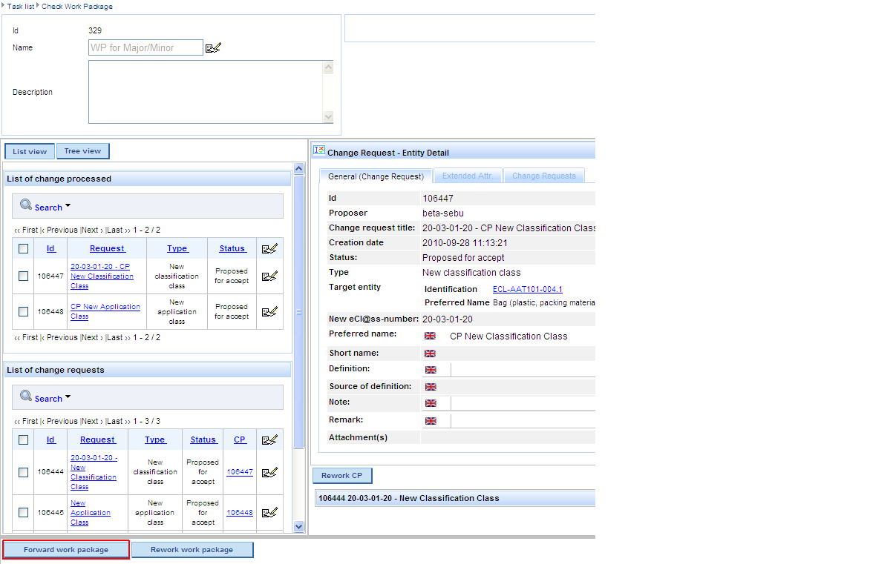Screen dimensions: 870x564
Task: Open ECL-AAT101-004.1 identification link
Action: 527,289
